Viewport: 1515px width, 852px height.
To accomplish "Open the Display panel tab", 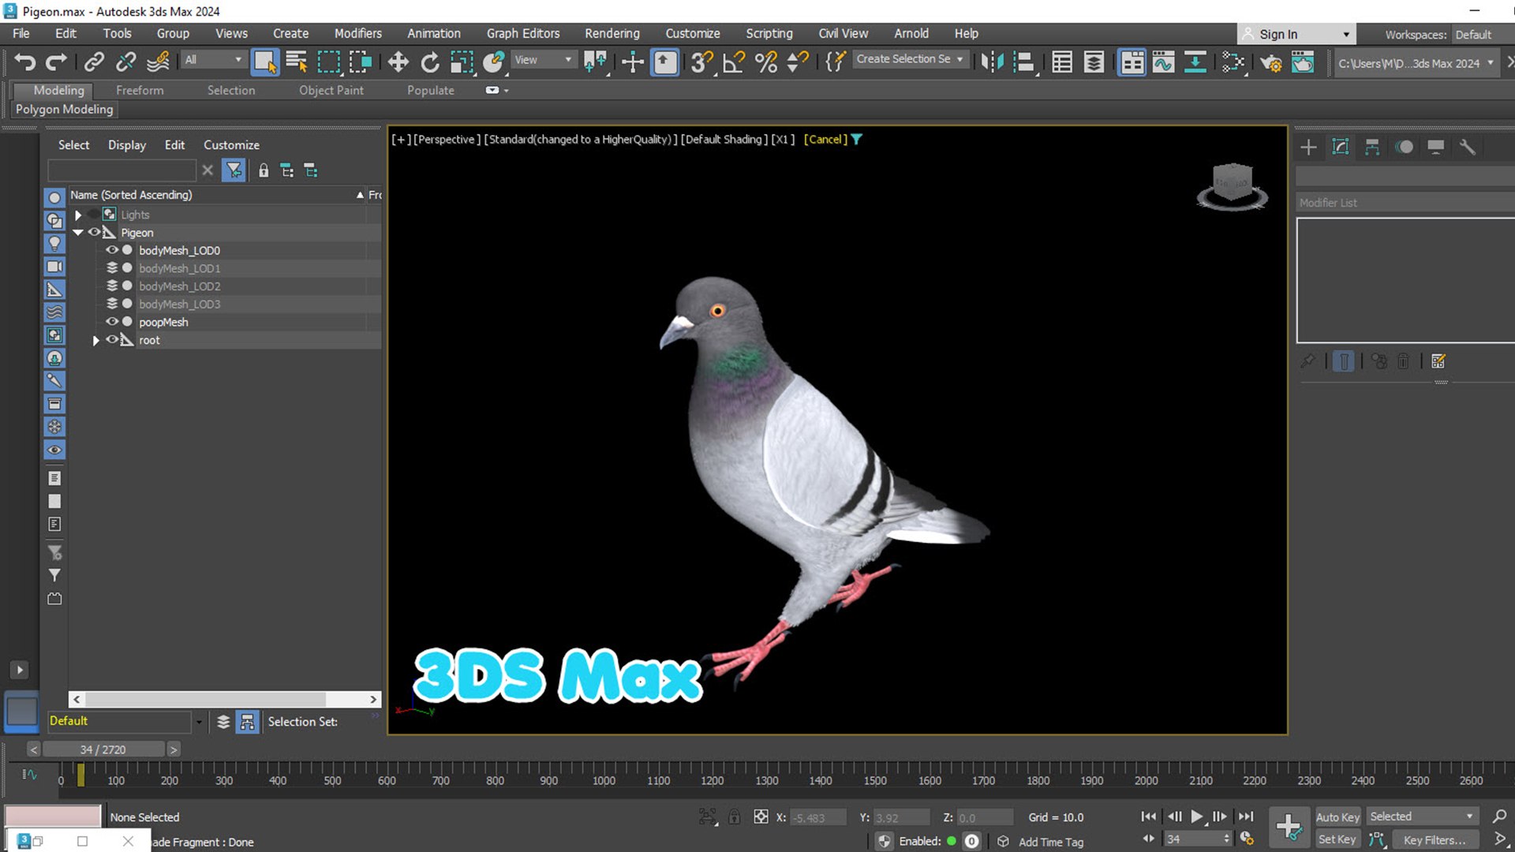I will [1436, 147].
